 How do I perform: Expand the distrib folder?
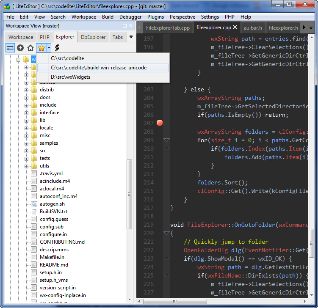tap(26, 90)
